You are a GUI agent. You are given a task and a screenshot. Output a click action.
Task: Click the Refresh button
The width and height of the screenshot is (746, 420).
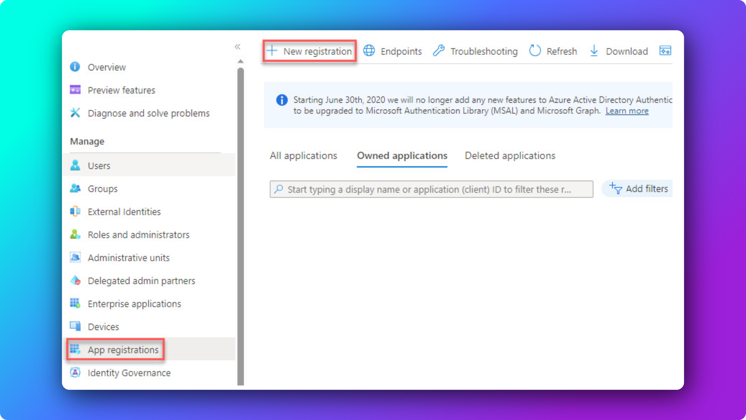tap(553, 51)
